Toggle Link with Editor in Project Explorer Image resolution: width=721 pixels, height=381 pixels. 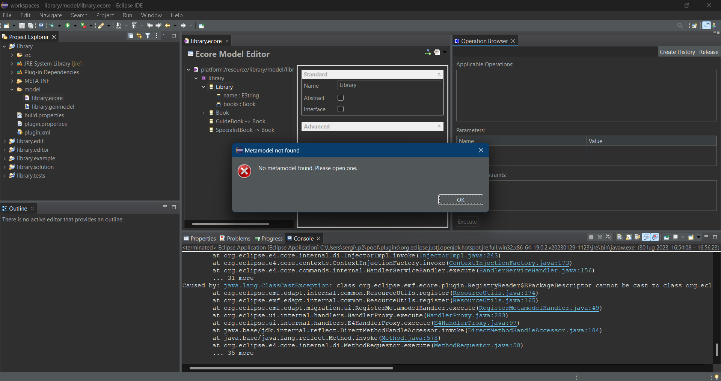coord(139,36)
